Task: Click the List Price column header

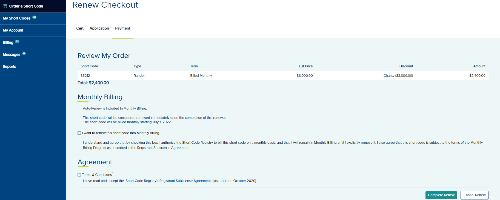Action: click(305, 66)
